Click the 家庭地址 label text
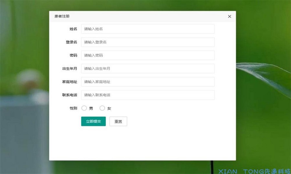 (70, 82)
